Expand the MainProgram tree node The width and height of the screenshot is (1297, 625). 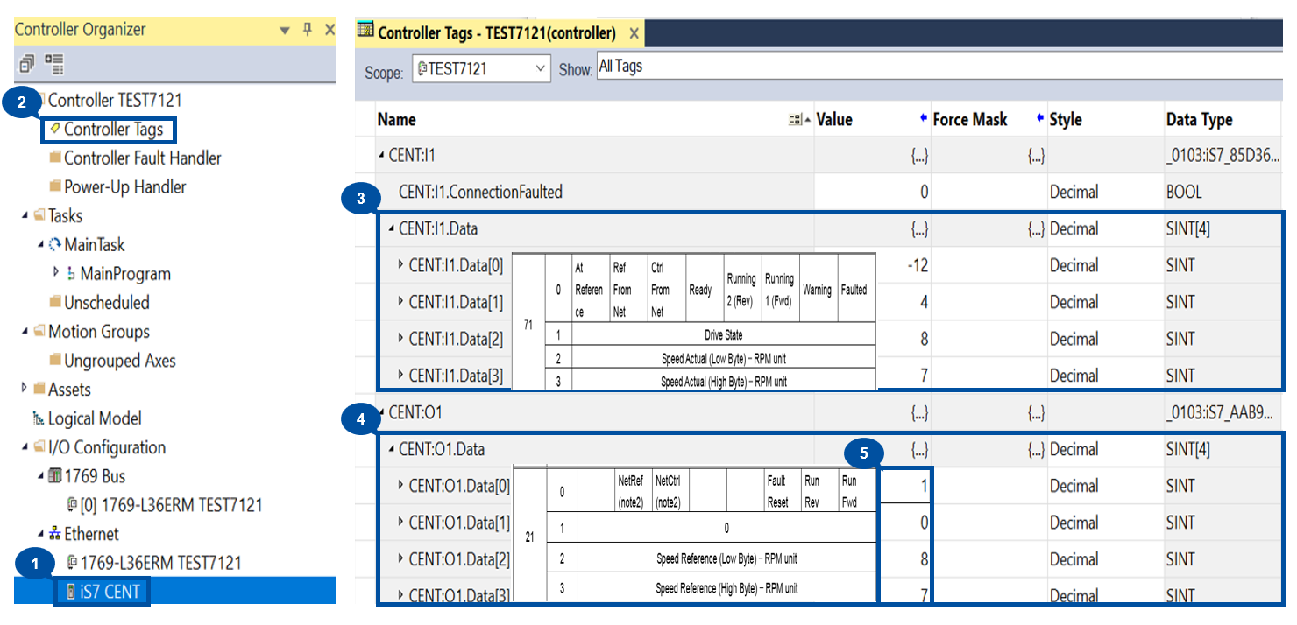coord(57,273)
